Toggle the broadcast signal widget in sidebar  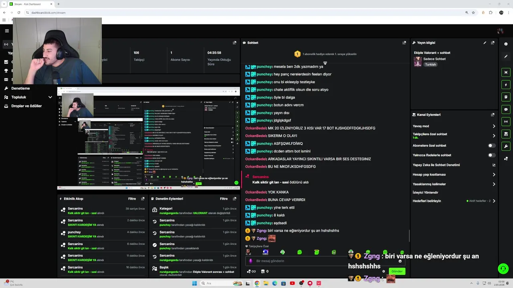coord(506,122)
